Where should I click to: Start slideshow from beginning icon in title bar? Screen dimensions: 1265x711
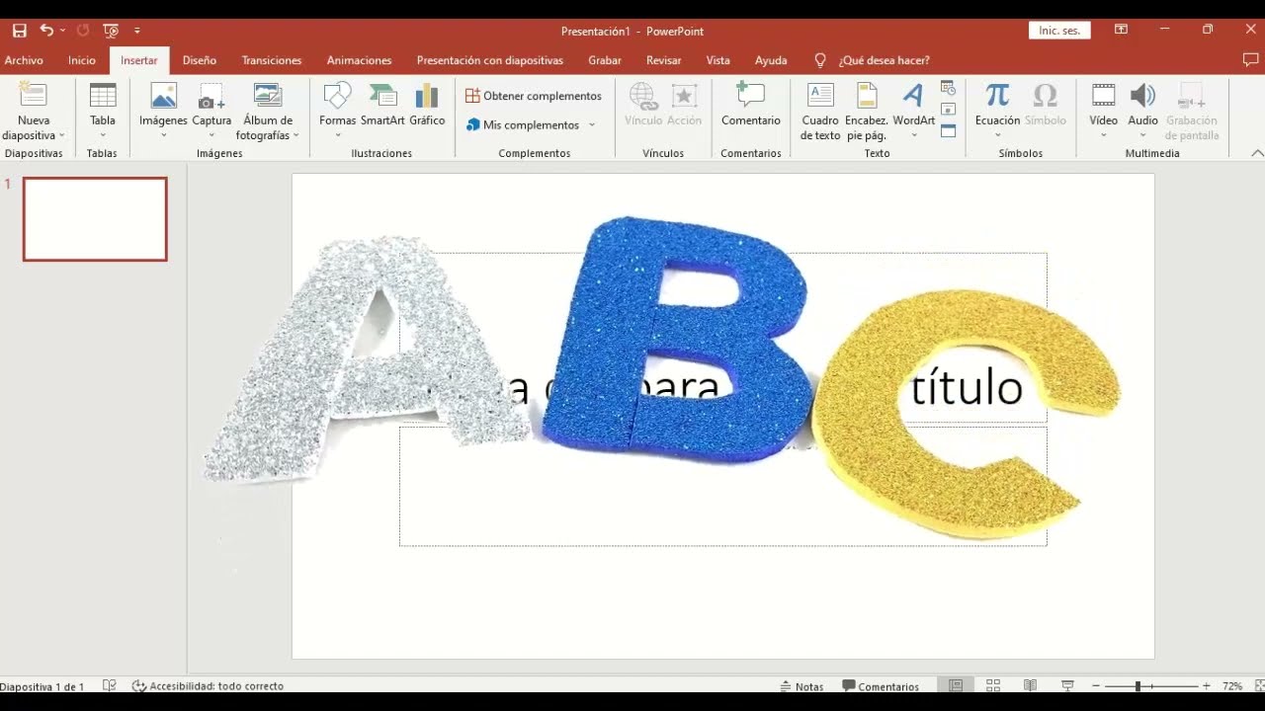(111, 31)
